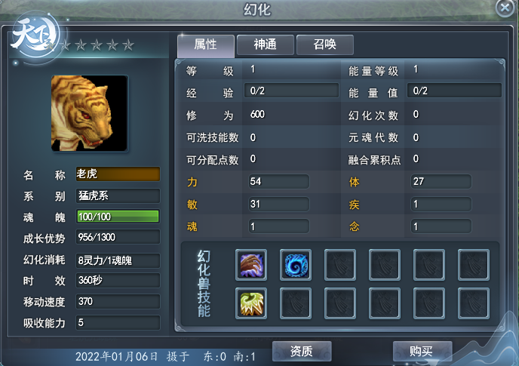Click the 资质 button
This screenshot has width=519, height=366.
(302, 351)
